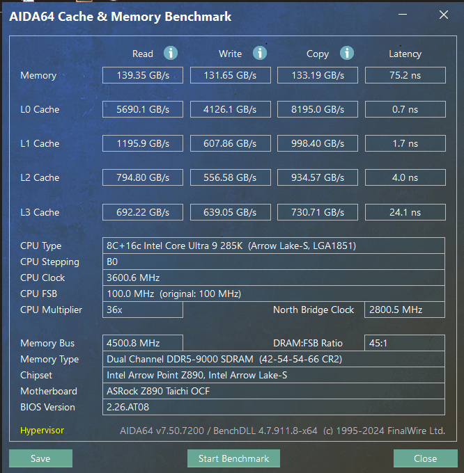Click the CPU Type label
This screenshot has height=473, width=464.
point(41,246)
